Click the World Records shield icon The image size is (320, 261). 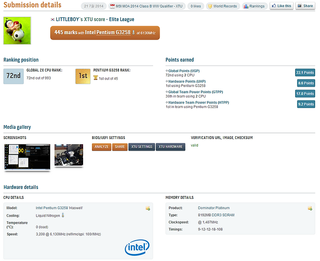click(210, 6)
